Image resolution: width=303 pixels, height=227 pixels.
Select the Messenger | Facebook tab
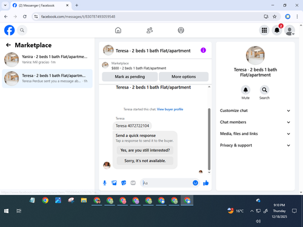coord(41,5)
